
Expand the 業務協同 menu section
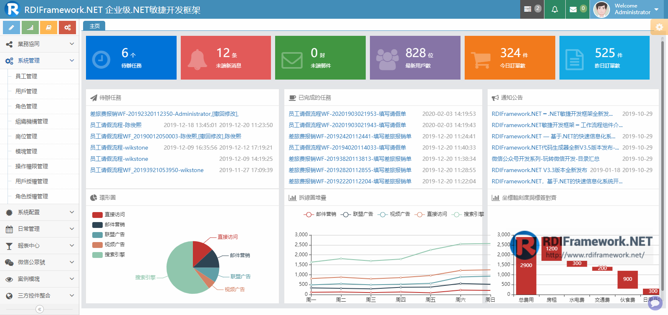pos(39,44)
